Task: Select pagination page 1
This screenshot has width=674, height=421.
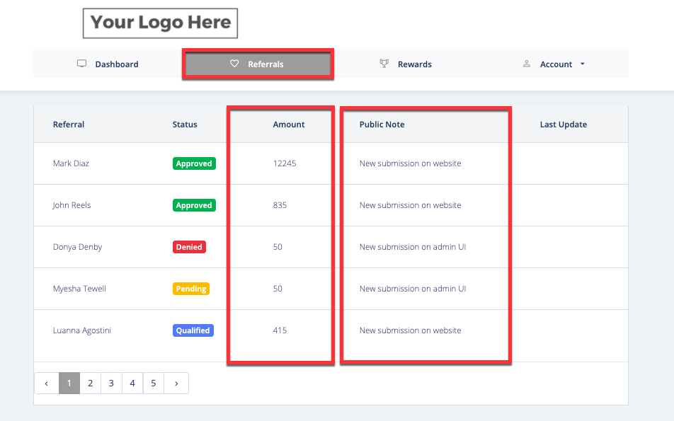Action: coord(69,383)
